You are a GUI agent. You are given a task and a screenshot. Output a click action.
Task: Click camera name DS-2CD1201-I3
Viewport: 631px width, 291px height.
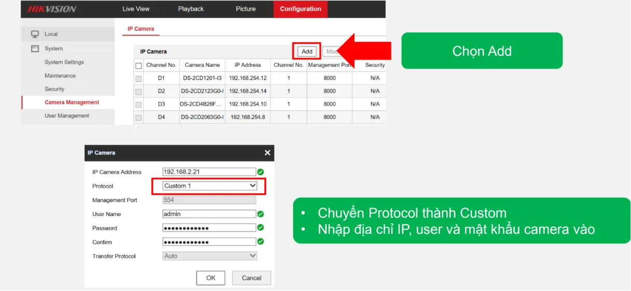click(x=202, y=78)
